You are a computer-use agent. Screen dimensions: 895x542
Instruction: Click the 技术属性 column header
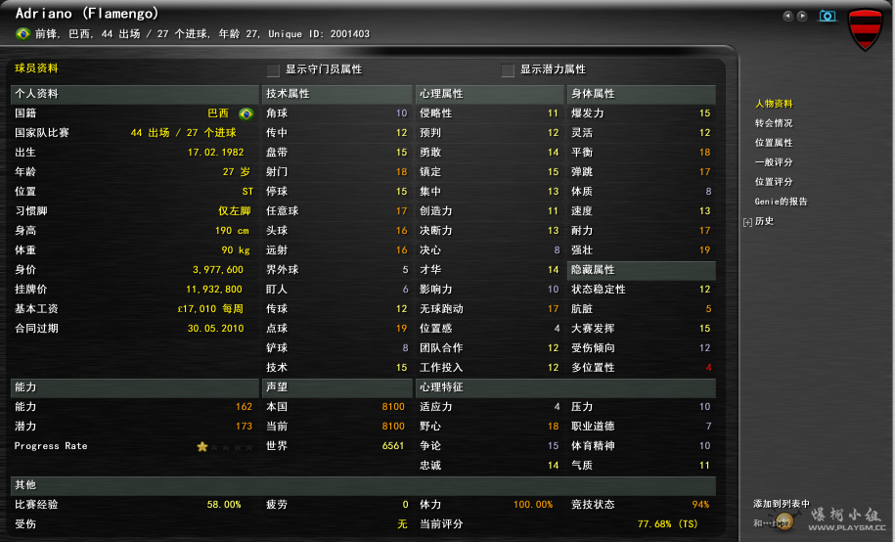(x=288, y=94)
